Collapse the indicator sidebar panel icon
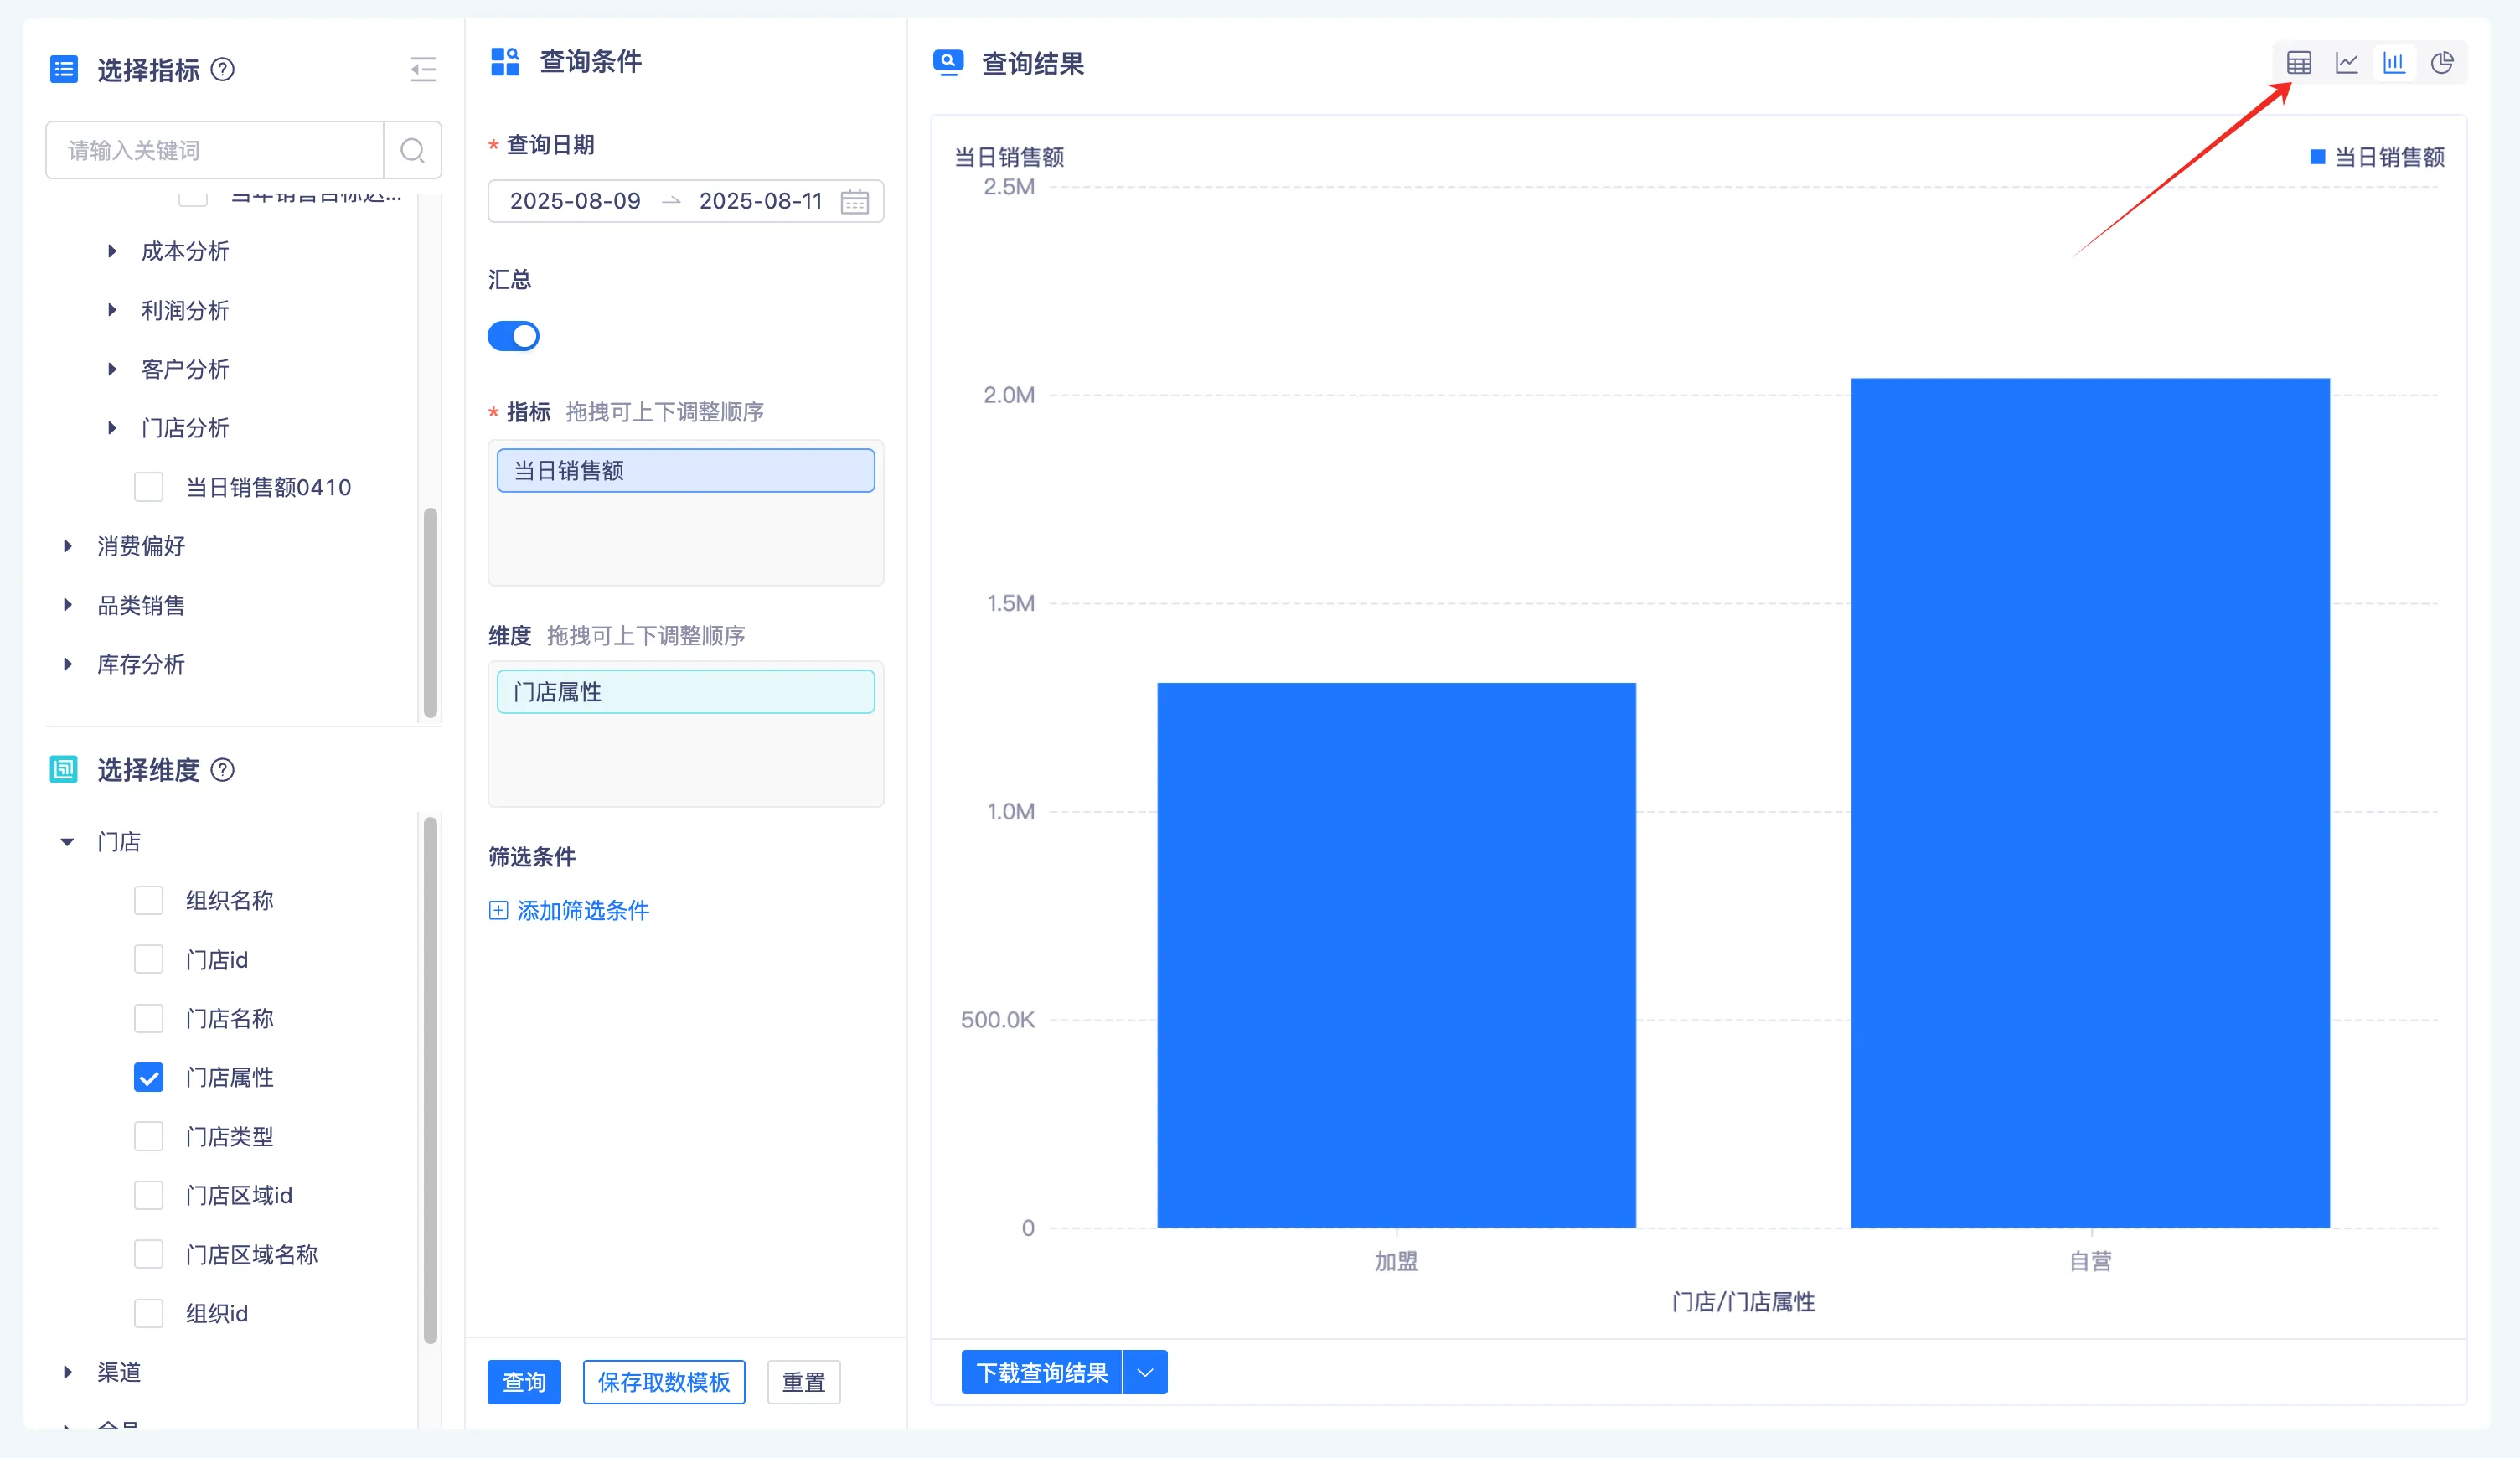Screen dimensions: 2520x1458 [423, 69]
